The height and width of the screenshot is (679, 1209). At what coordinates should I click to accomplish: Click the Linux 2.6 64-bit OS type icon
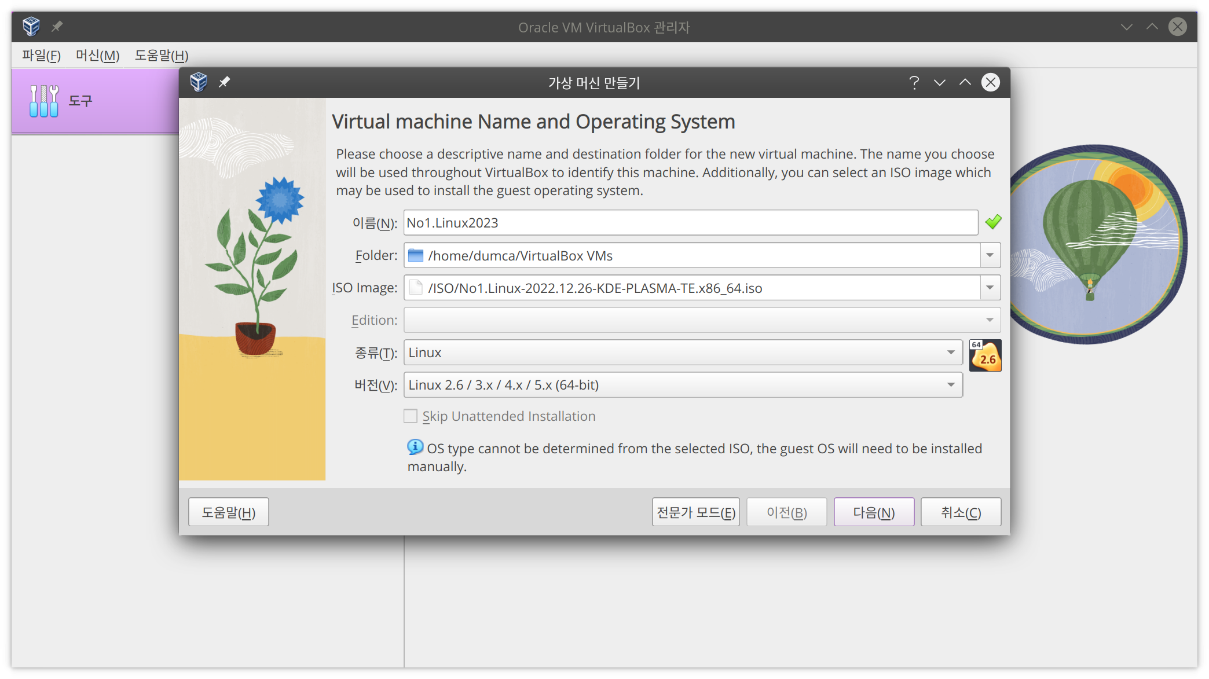tap(985, 355)
